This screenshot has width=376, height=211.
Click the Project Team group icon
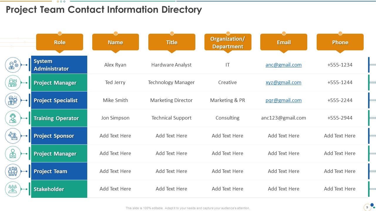click(13, 171)
